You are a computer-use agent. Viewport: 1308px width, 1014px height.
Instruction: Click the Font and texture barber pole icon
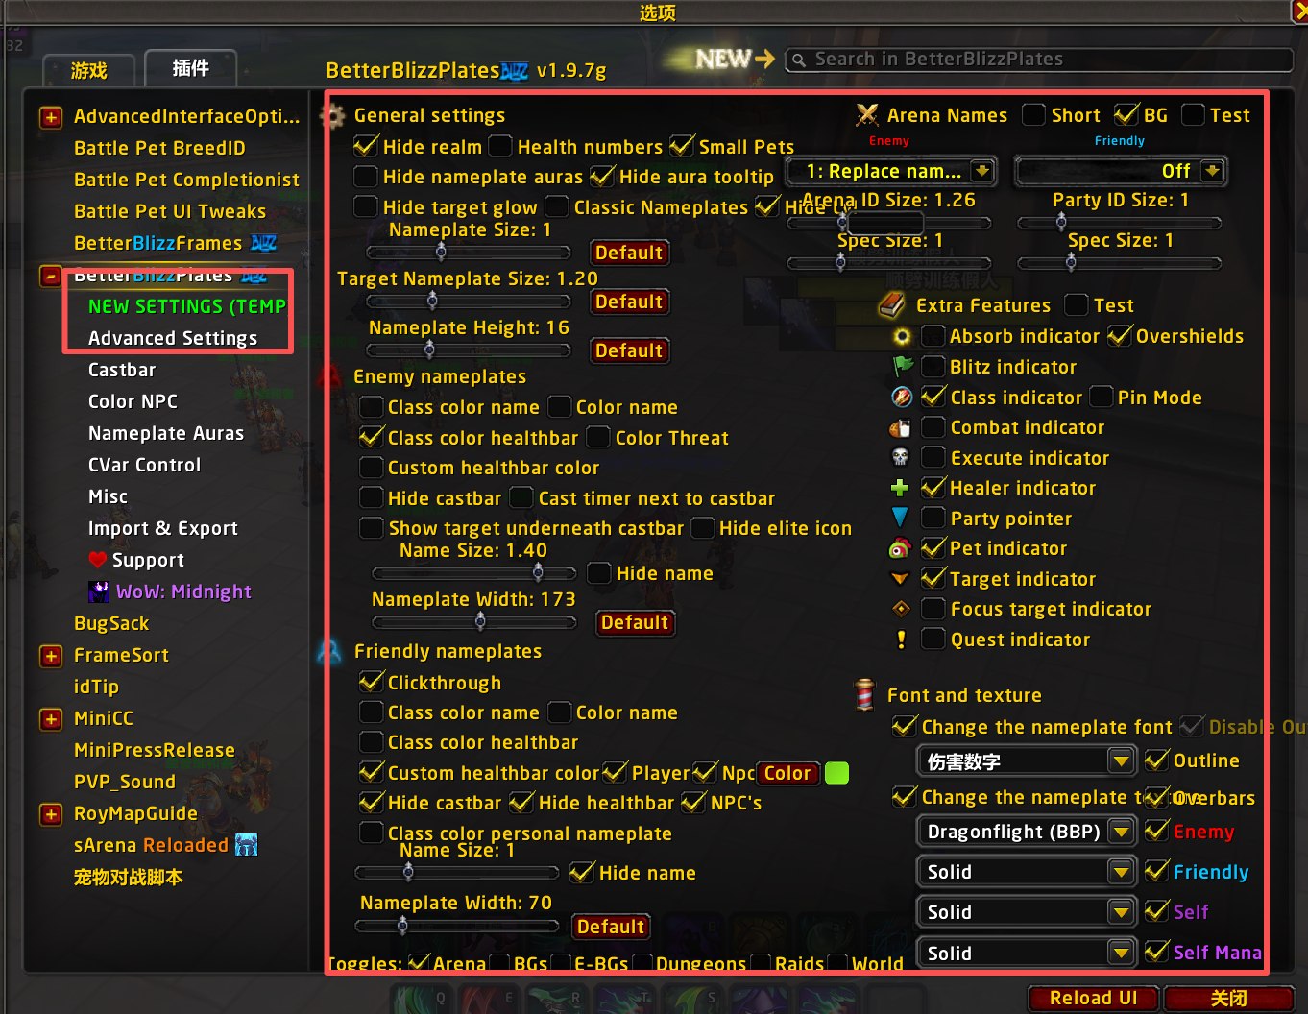[864, 693]
